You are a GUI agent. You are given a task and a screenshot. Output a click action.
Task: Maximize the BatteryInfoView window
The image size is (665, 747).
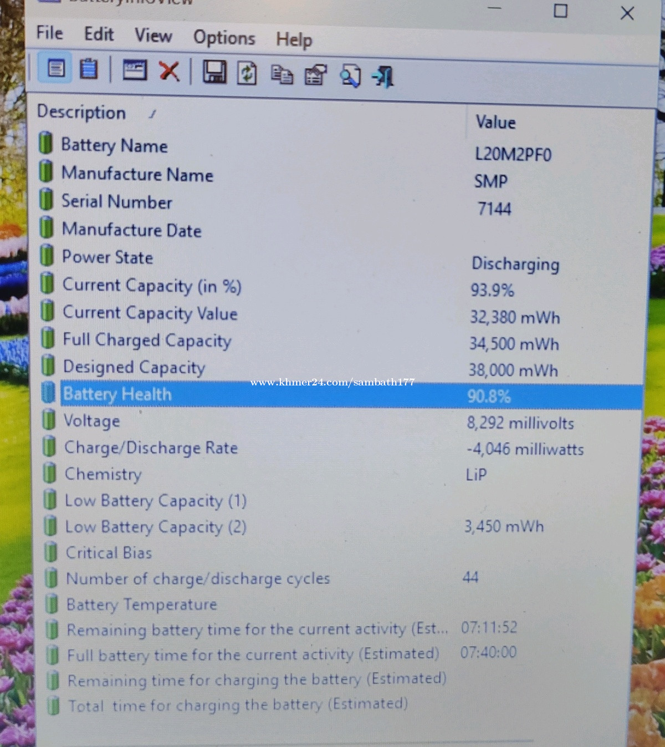[561, 11]
